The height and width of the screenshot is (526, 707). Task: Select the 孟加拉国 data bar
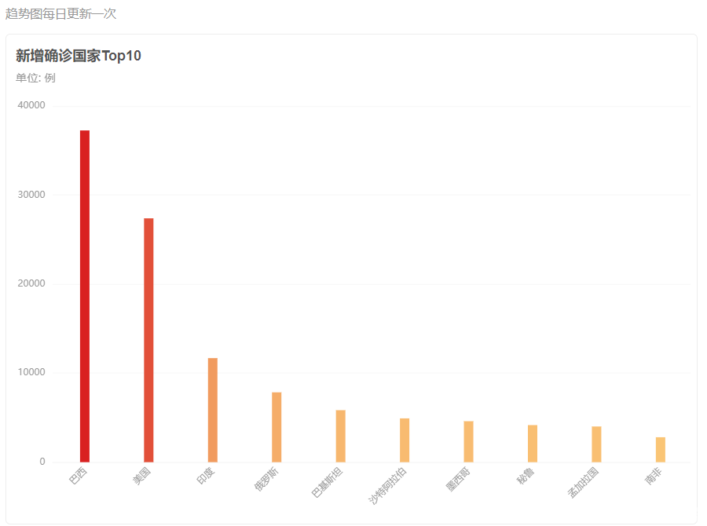(596, 444)
